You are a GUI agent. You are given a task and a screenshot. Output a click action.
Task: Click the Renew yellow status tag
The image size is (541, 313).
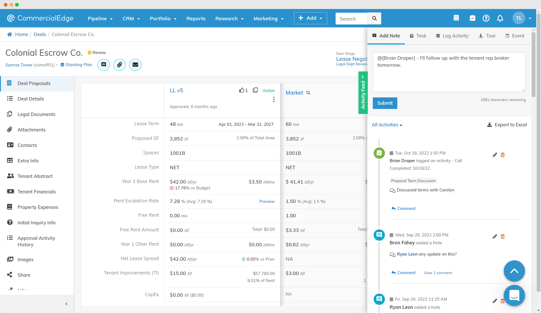pyautogui.click(x=97, y=53)
